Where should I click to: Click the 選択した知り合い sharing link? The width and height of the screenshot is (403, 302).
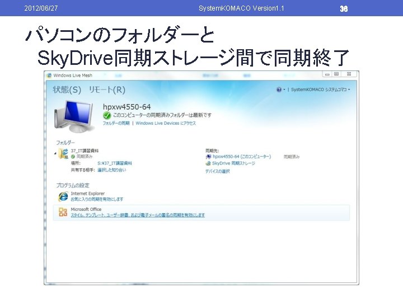coord(112,170)
